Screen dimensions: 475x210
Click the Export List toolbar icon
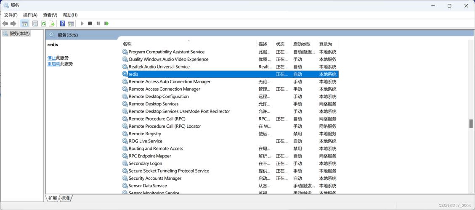(x=52, y=24)
